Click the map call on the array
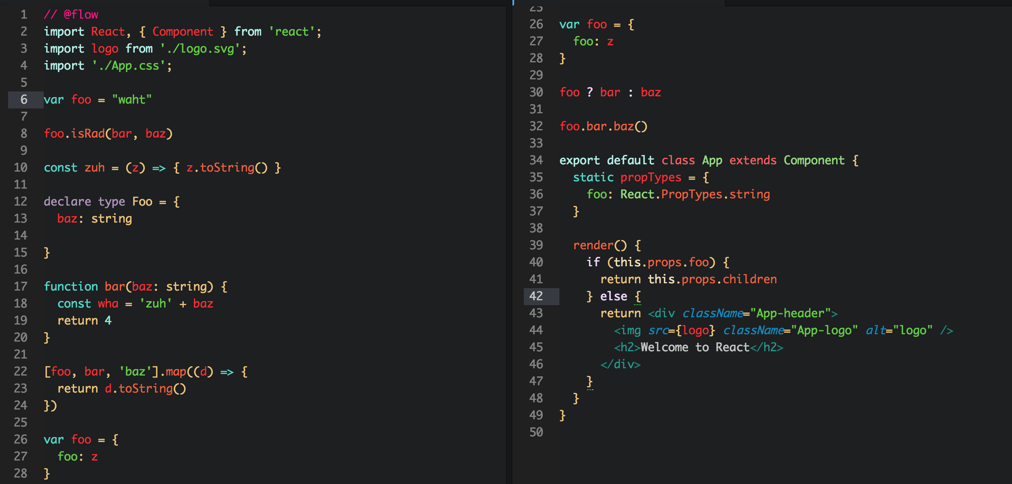Viewport: 1012px width, 484px height. [176, 372]
